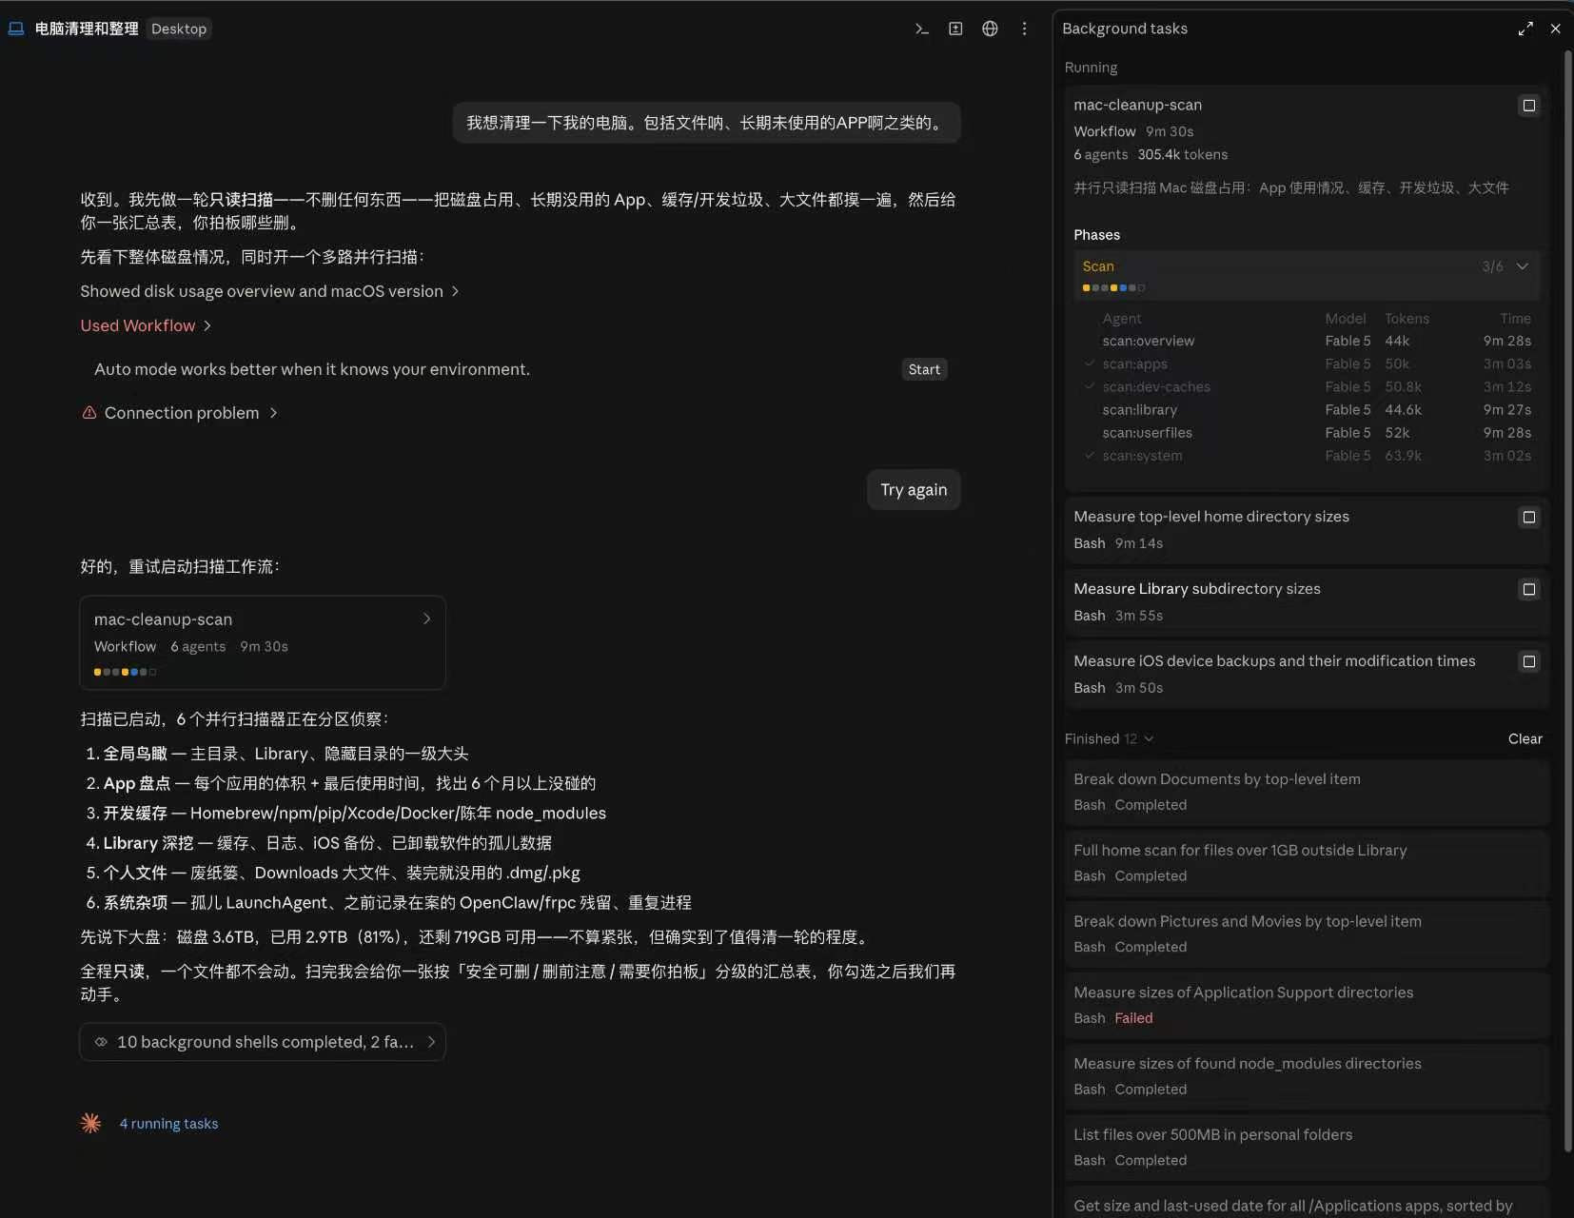Stop the mac-cleanup-scan workflow task
The image size is (1574, 1218).
pos(1529,106)
